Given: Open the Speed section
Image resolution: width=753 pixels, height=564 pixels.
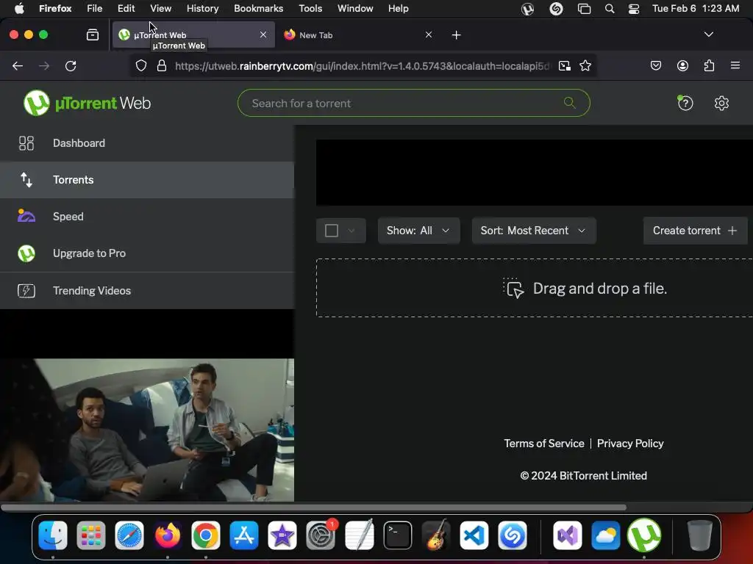Looking at the screenshot, I should [147, 217].
